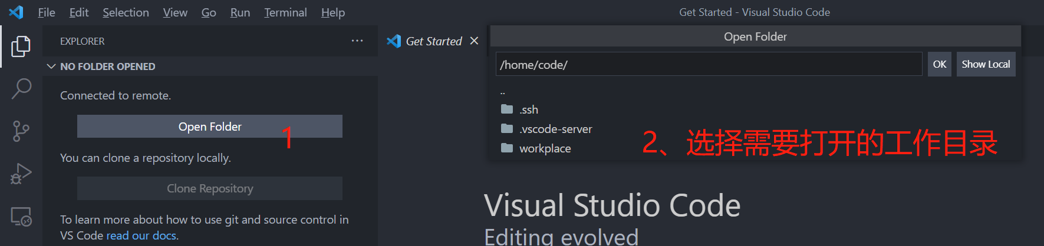Viewport: 1044px width, 246px height.
Task: Select the .ssh folder entry
Action: [x=756, y=109]
